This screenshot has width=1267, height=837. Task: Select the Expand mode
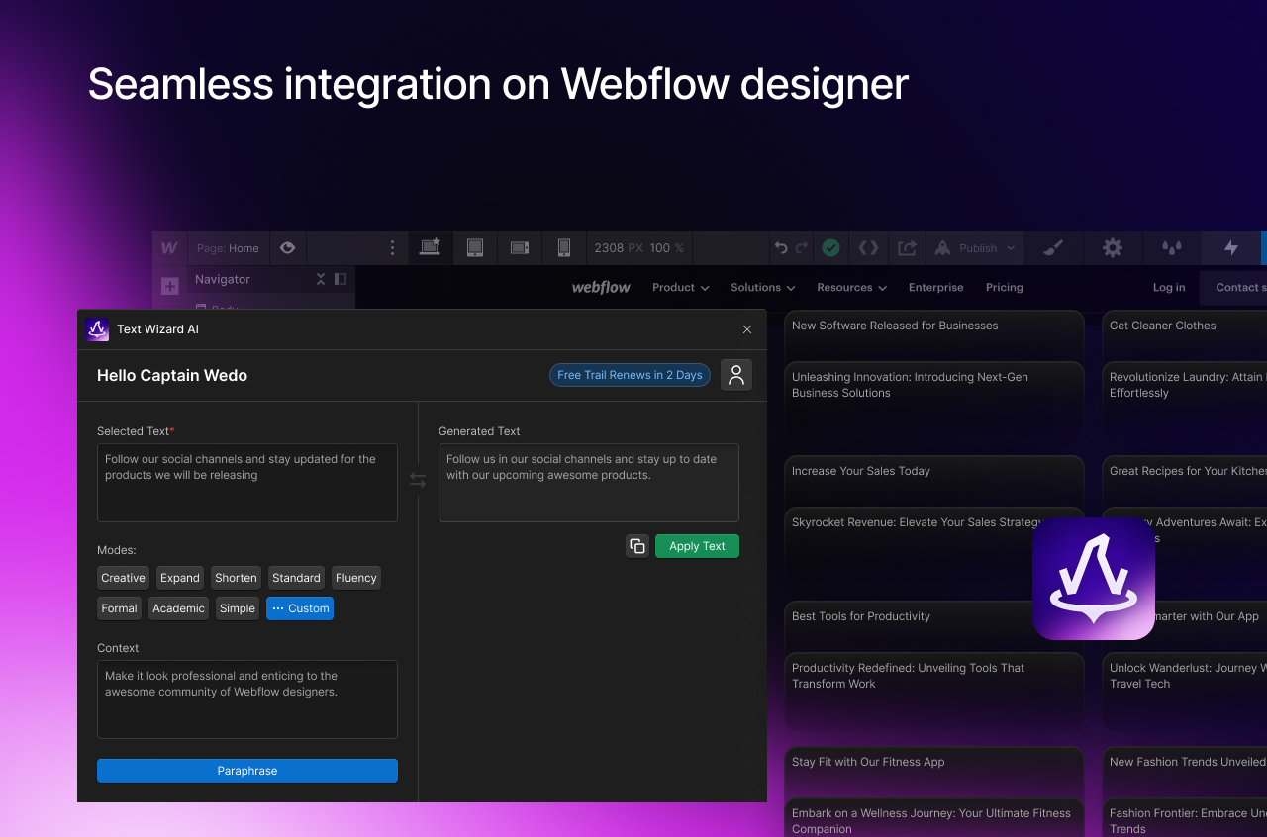click(x=180, y=578)
